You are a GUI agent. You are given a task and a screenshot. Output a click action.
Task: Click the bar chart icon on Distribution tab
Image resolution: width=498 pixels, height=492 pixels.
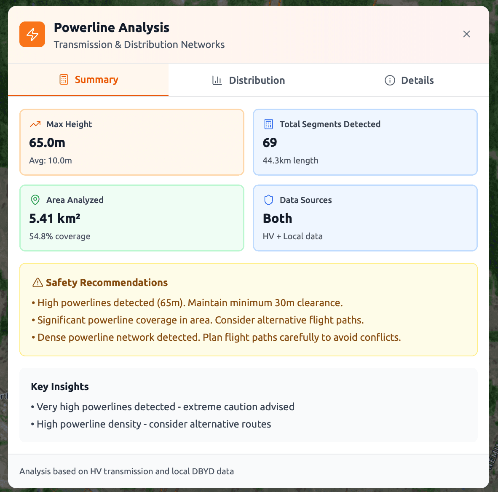coord(217,80)
